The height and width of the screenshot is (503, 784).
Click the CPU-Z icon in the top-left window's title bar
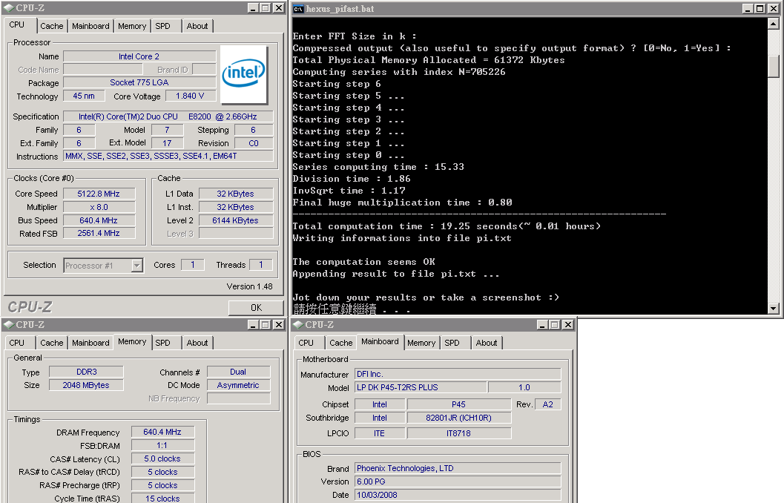(x=8, y=8)
